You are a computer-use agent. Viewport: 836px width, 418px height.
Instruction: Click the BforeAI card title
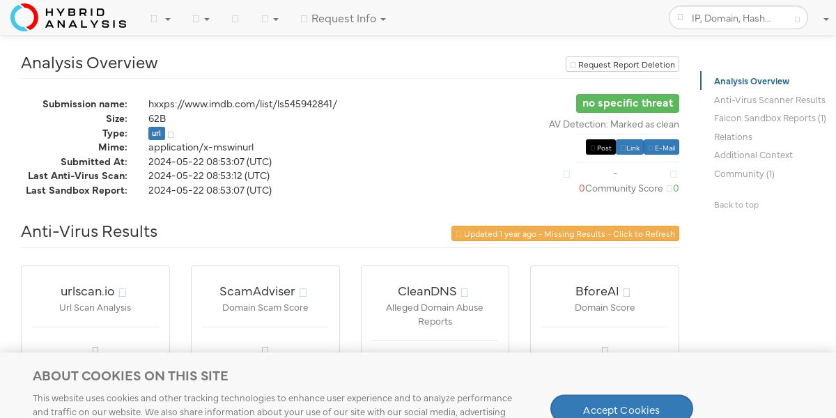(x=597, y=291)
